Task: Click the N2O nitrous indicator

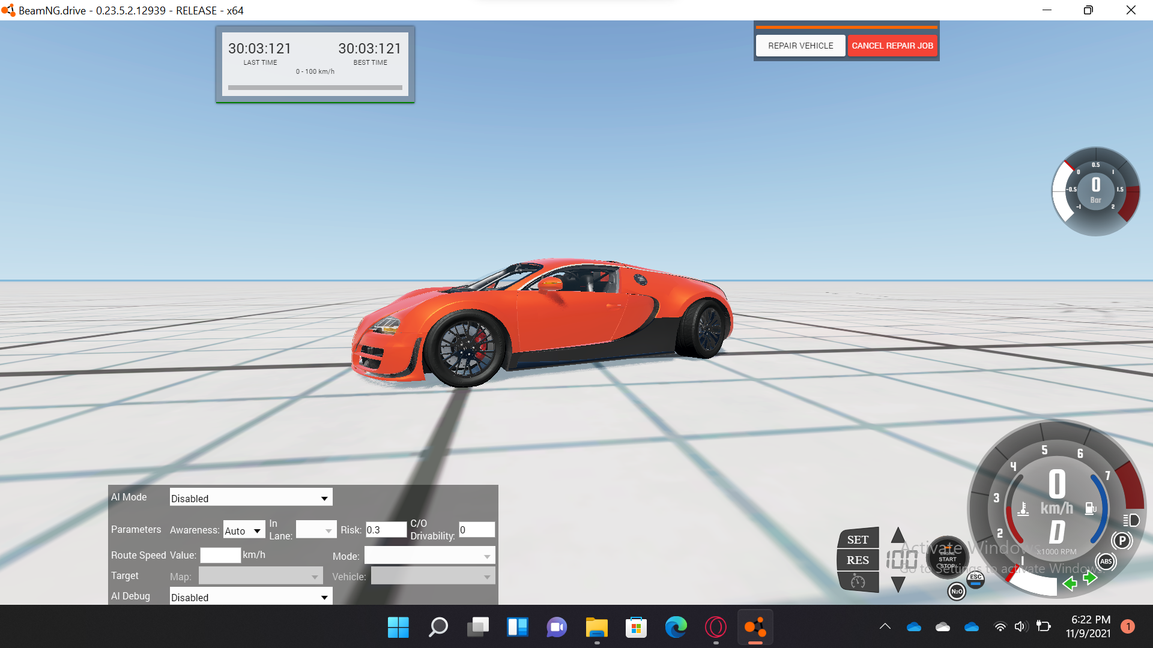Action: coord(957,592)
